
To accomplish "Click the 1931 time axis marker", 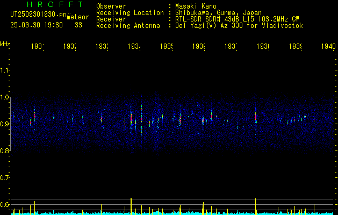I will (38, 46).
